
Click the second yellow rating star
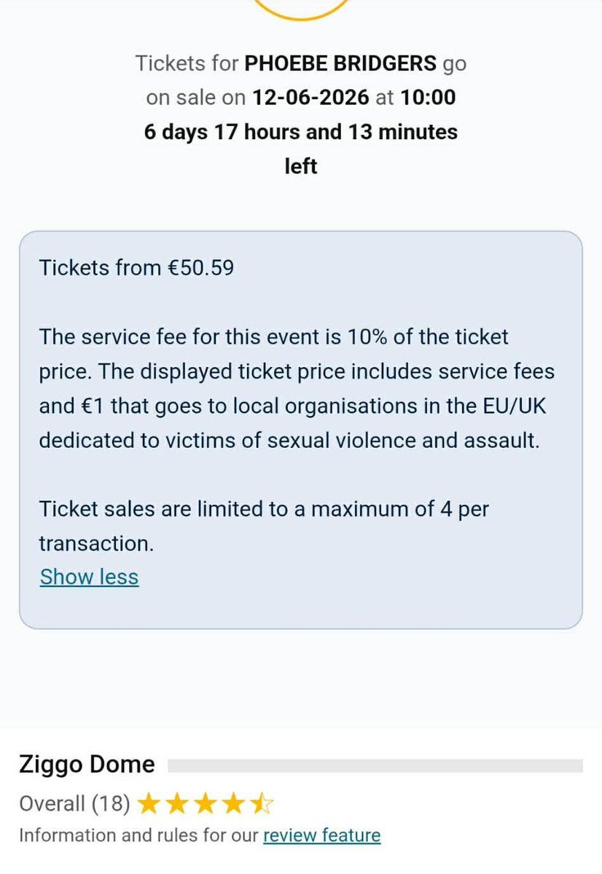(176, 804)
